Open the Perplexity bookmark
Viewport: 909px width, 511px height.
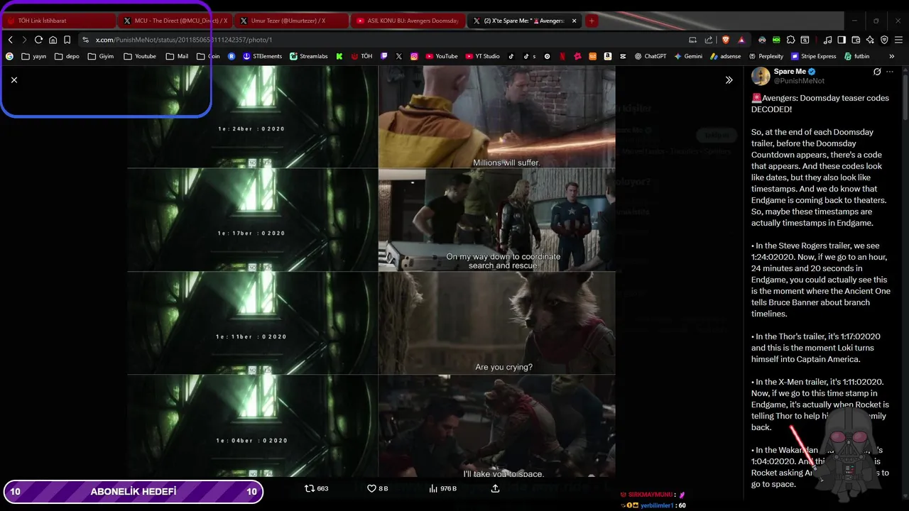pos(766,56)
